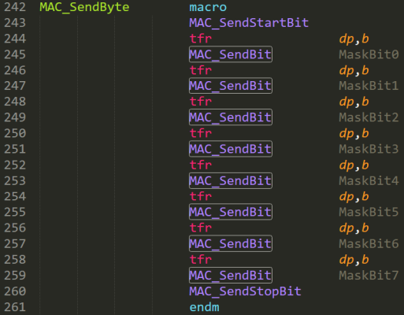This screenshot has height=315, width=404.
Task: Click MAC_SendBit on line 249
Action: point(231,117)
